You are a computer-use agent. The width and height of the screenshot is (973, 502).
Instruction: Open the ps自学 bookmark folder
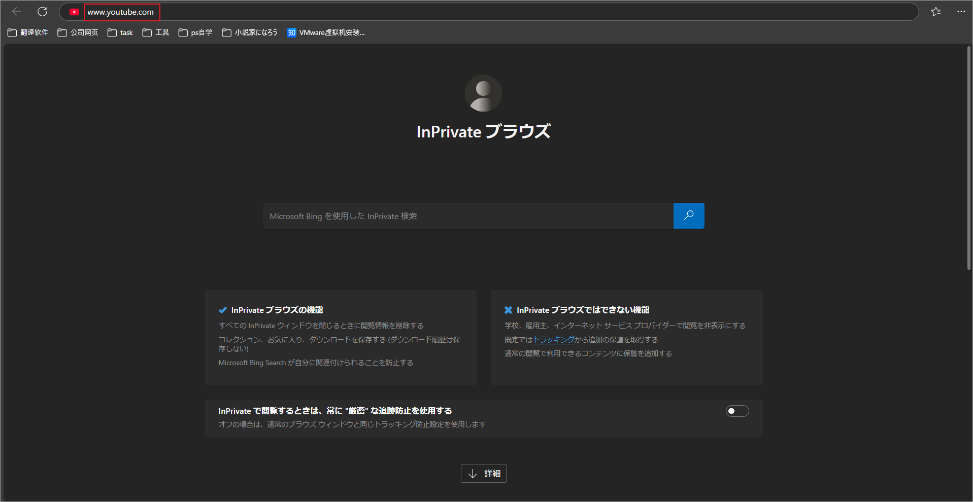tap(195, 32)
